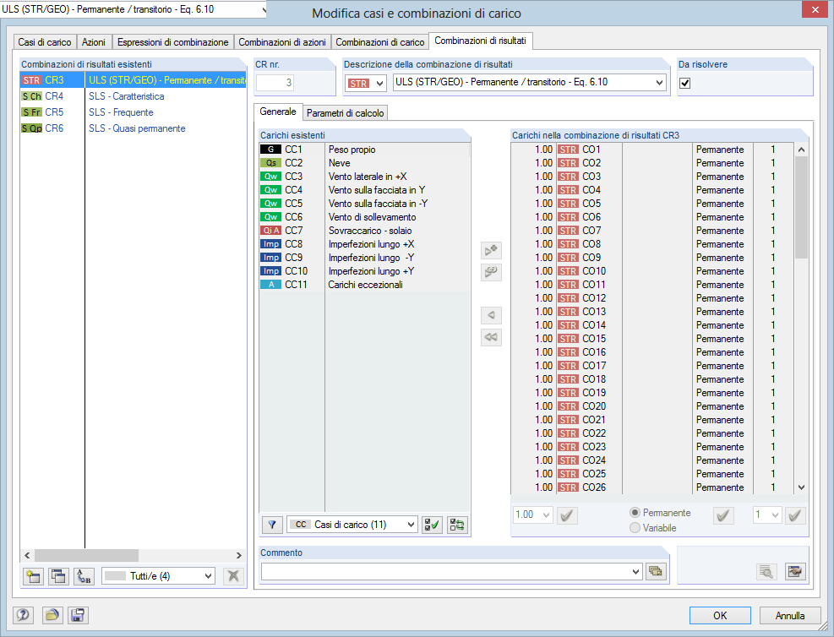Click the save diskette icon at bottom left

pyautogui.click(x=78, y=616)
